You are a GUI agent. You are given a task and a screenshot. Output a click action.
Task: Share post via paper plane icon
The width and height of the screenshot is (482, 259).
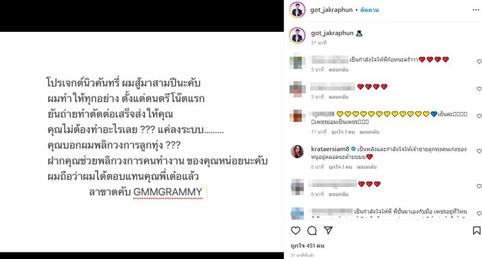328,230
